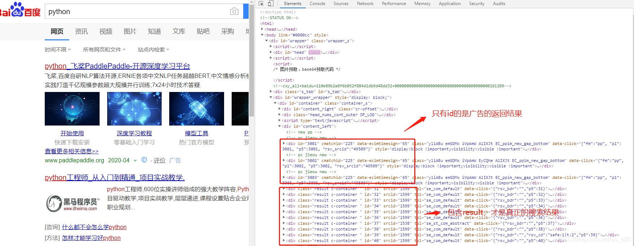Open the python_飞桨PaddlePaddle result link

coord(117,66)
